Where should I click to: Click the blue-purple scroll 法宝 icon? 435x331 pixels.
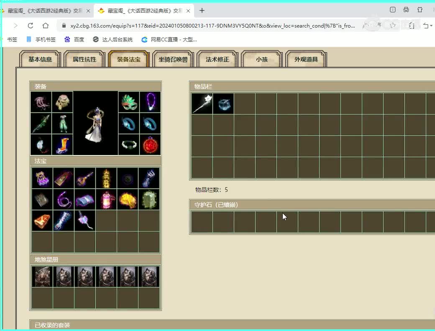click(x=85, y=199)
